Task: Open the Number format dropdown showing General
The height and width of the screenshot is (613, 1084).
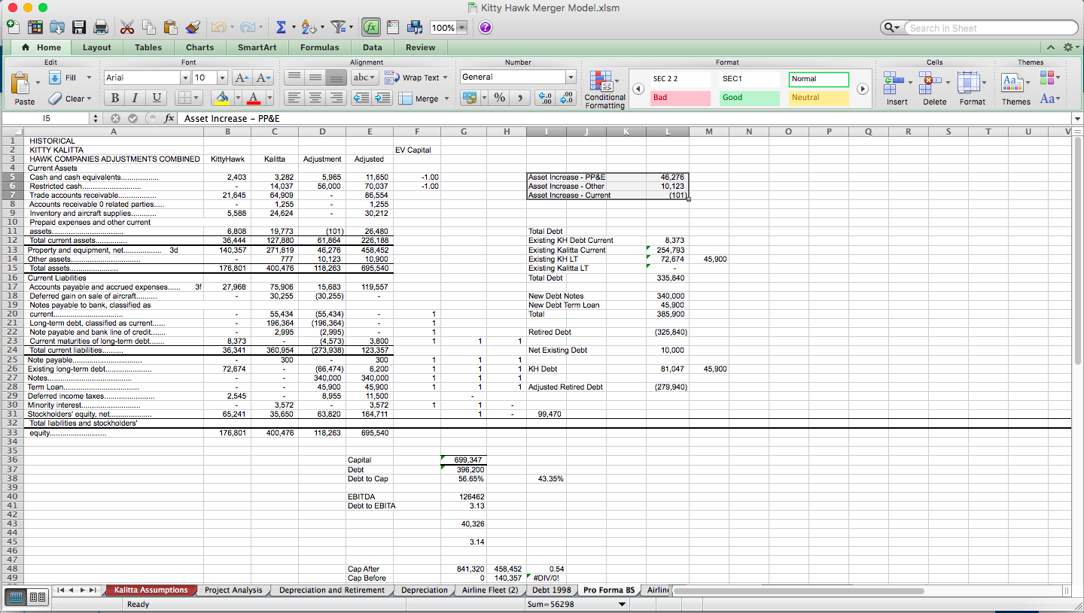Action: click(x=517, y=76)
